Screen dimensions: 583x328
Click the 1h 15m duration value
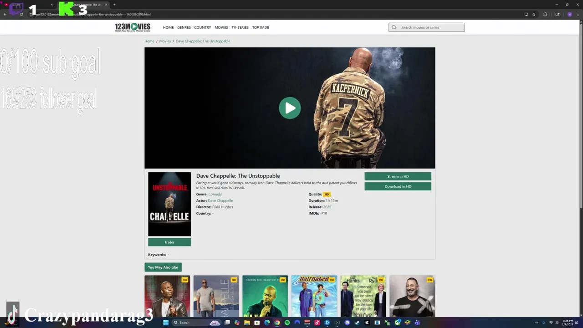click(332, 200)
